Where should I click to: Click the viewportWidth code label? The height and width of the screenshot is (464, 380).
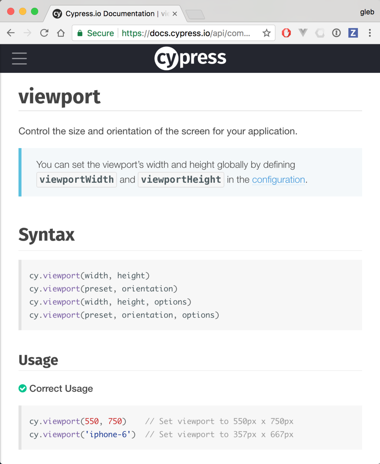pos(77,180)
